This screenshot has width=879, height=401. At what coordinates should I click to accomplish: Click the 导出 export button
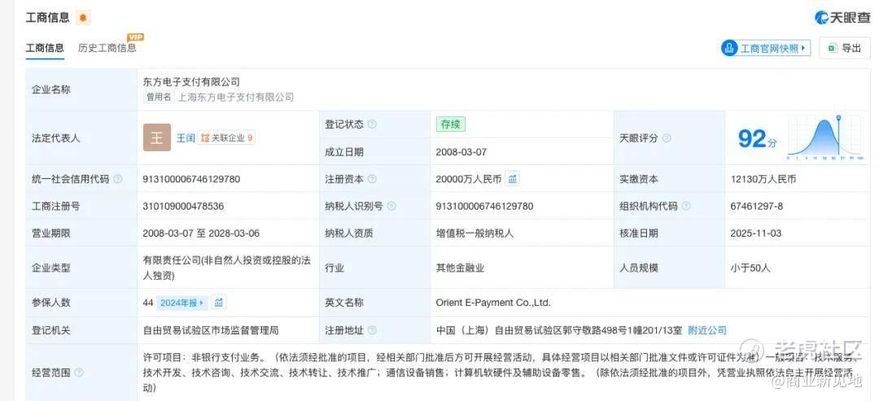(845, 48)
